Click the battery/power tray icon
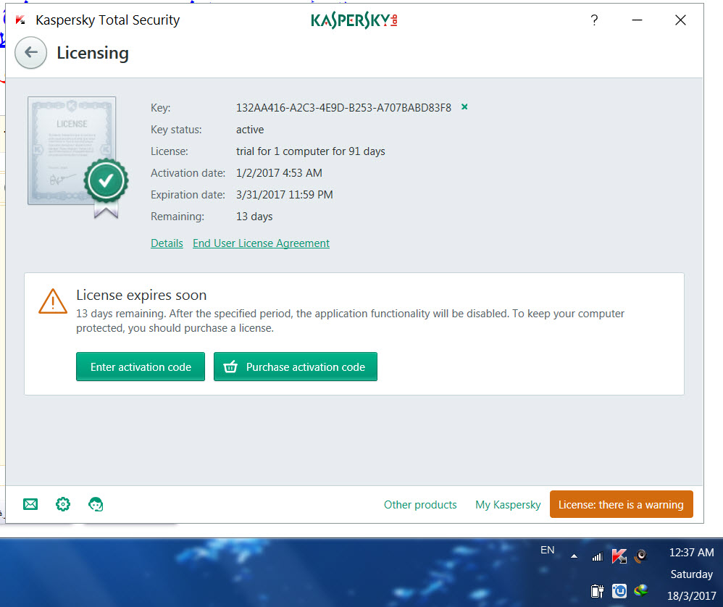 pyautogui.click(x=597, y=591)
